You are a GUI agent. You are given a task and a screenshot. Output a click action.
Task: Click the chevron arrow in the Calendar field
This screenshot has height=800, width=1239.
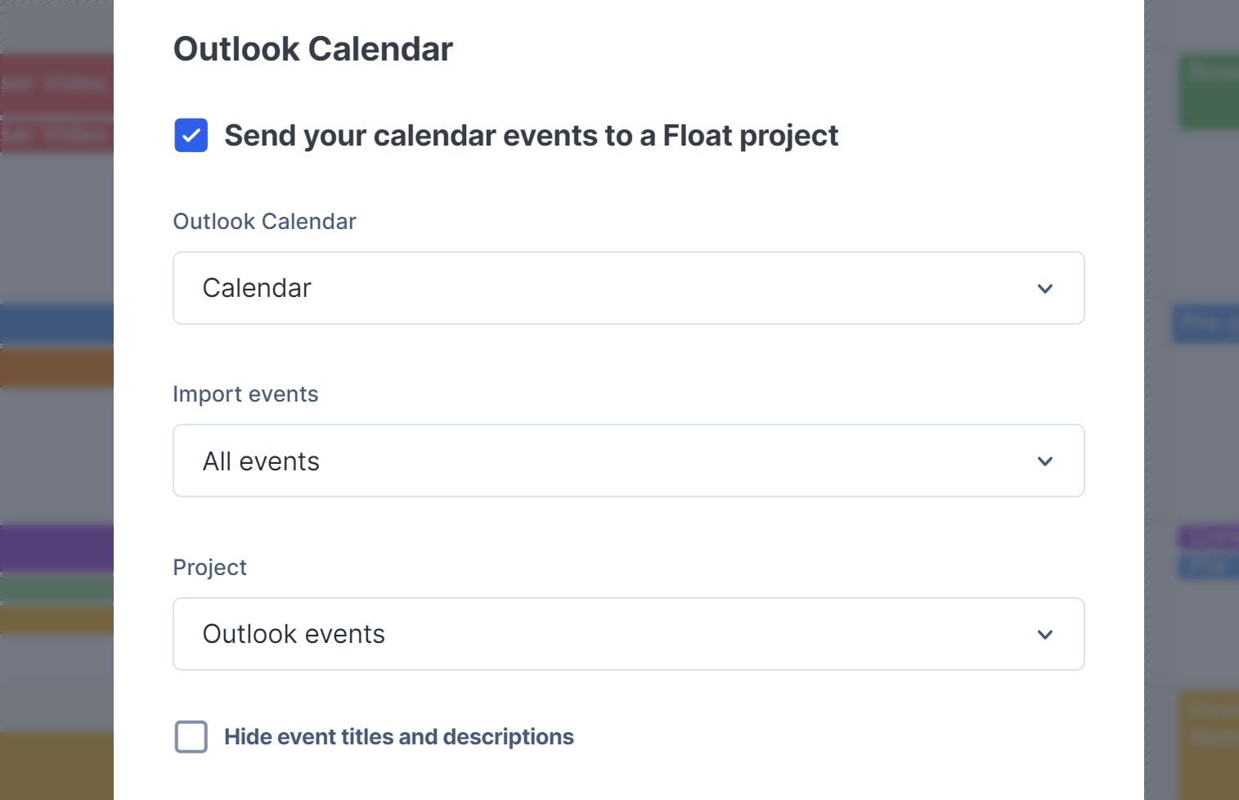pyautogui.click(x=1044, y=289)
